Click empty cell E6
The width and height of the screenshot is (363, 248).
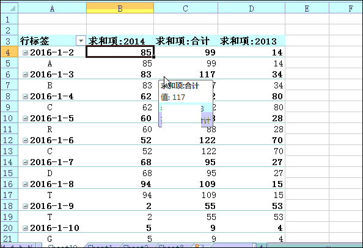click(307, 74)
